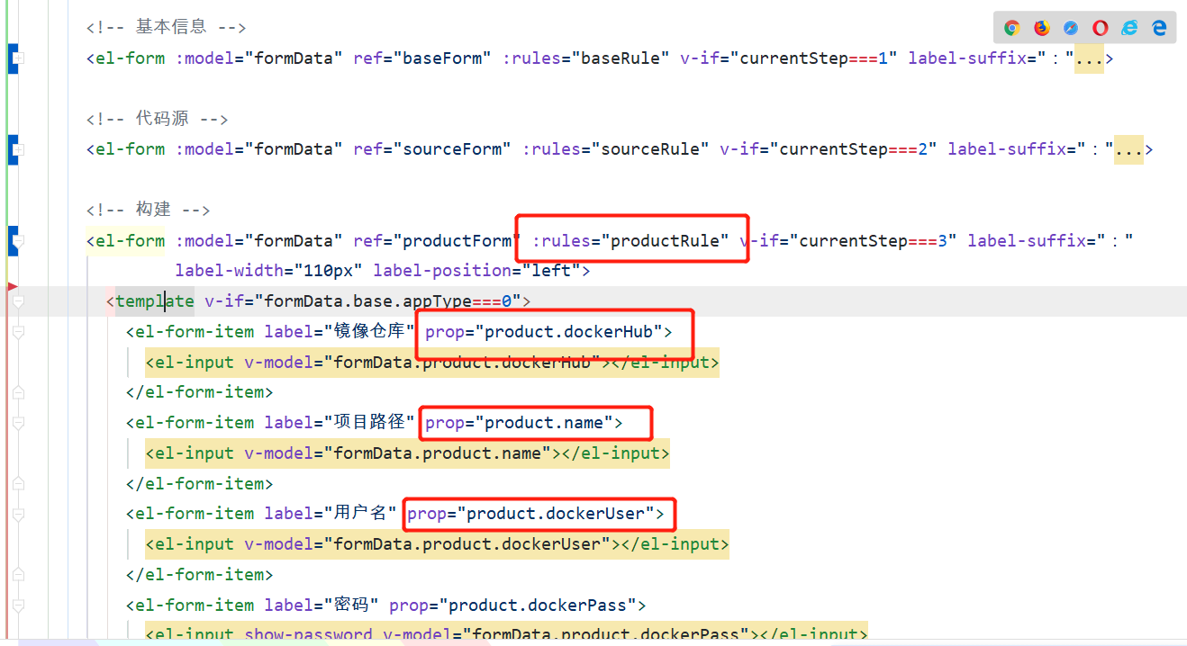
Task: Click closing el-form-item tag after dockerUser input
Action: 199,574
